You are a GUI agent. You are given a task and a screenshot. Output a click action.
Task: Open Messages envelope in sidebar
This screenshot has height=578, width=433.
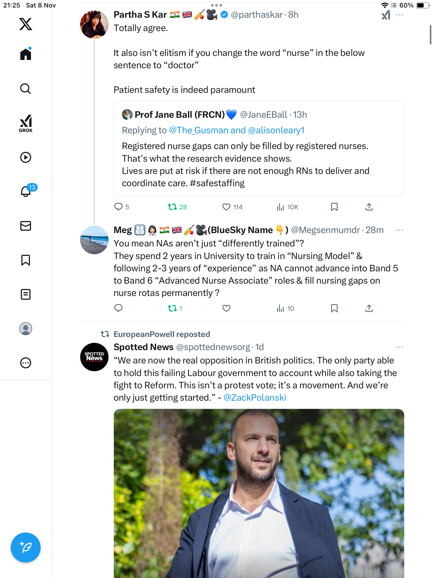coord(26,226)
